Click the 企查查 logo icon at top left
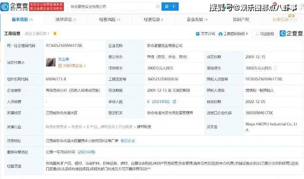Image resolution: width=304 pixels, height=179 pixels. (x=5, y=7)
